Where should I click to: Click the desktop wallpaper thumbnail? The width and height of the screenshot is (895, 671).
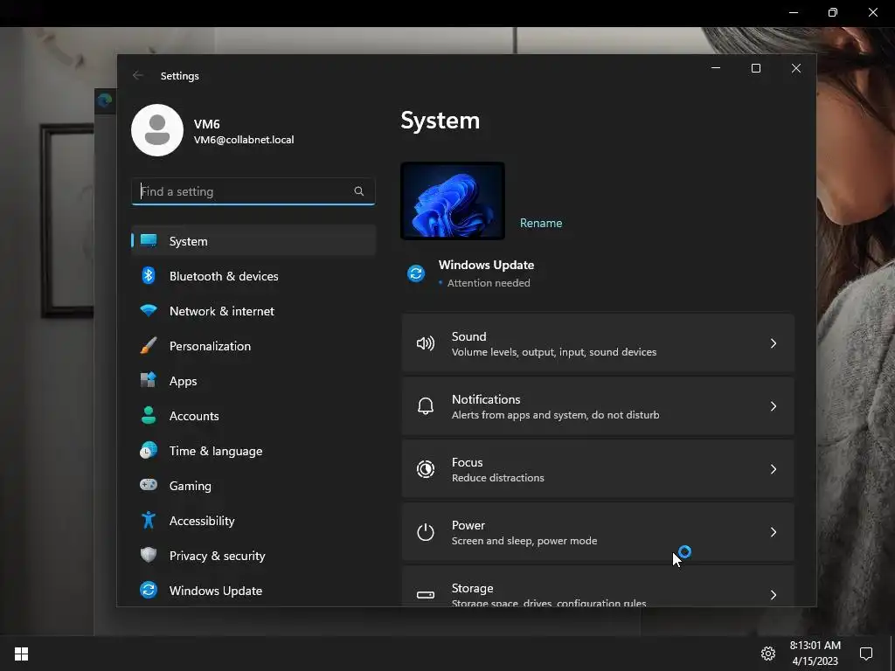453,201
